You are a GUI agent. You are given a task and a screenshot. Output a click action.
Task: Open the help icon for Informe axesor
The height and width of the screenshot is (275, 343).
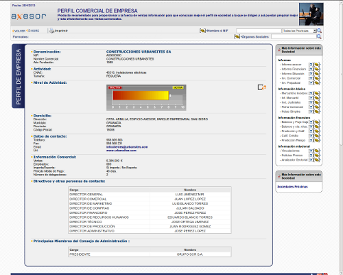(x=311, y=65)
